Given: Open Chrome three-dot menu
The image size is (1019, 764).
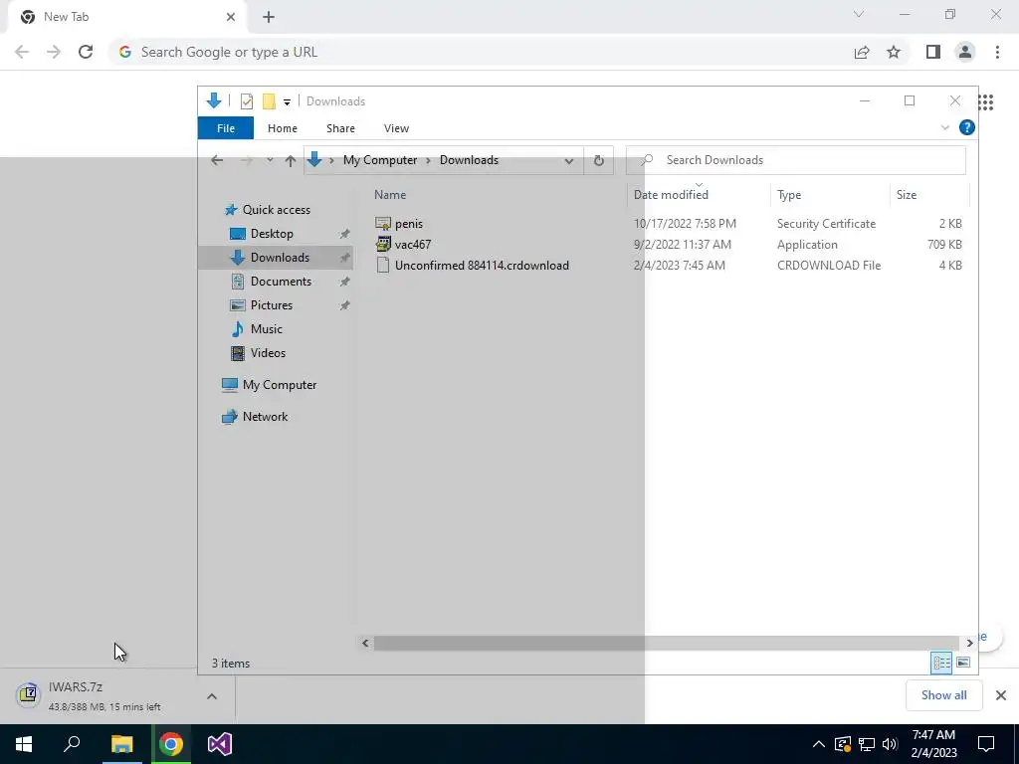Looking at the screenshot, I should [x=997, y=52].
